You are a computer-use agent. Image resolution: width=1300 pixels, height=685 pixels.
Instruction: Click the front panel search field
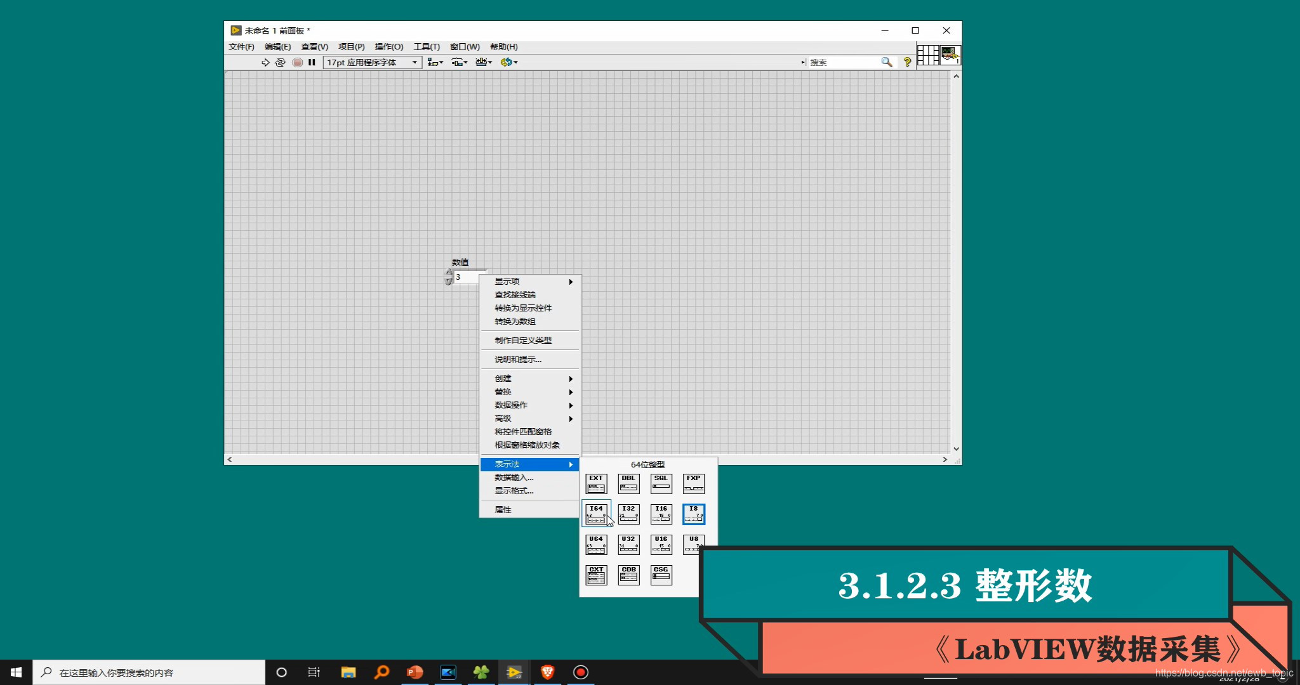[843, 62]
